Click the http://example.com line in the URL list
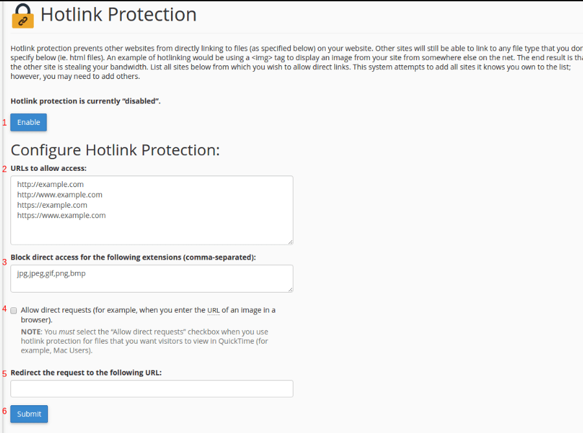This screenshot has height=433, width=583. pos(50,184)
